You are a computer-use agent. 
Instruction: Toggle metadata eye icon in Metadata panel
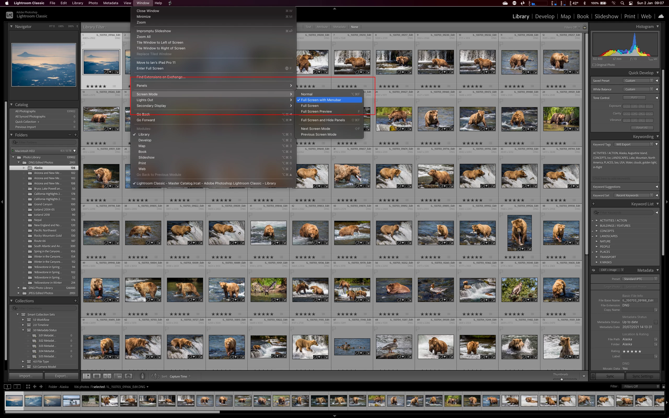point(593,270)
